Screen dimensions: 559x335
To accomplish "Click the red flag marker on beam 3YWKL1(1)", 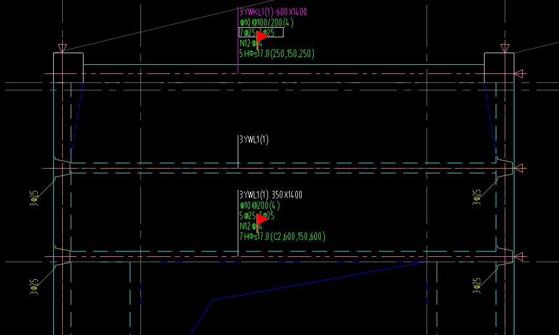I will click(262, 40).
